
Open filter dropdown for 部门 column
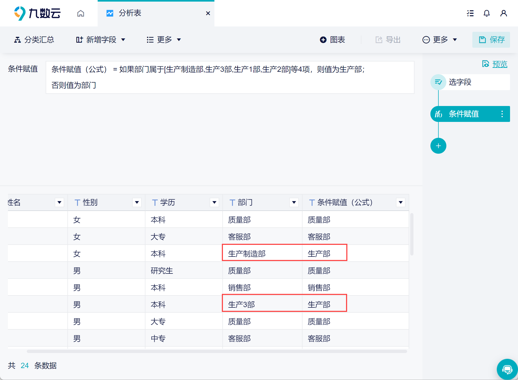click(x=294, y=202)
